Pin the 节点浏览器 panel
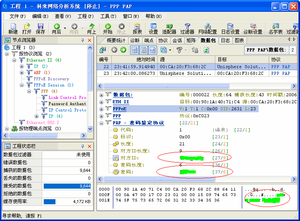Image resolution: width=300 pixels, height=221 pixels. (x=82, y=41)
